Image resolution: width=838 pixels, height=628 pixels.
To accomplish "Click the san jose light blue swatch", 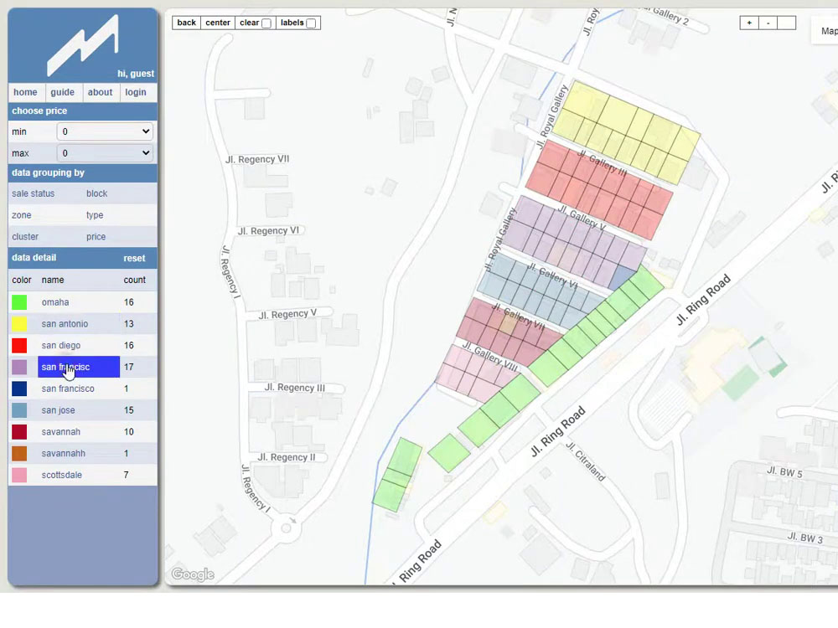I will [x=19, y=410].
